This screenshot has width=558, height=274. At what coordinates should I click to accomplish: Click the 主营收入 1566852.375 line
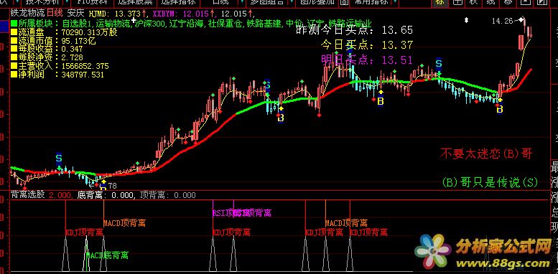60,66
